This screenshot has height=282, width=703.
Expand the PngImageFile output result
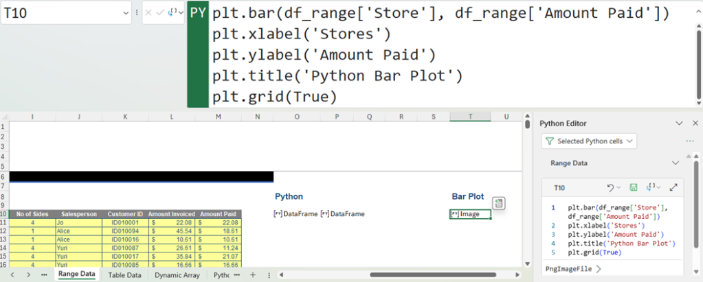click(599, 268)
